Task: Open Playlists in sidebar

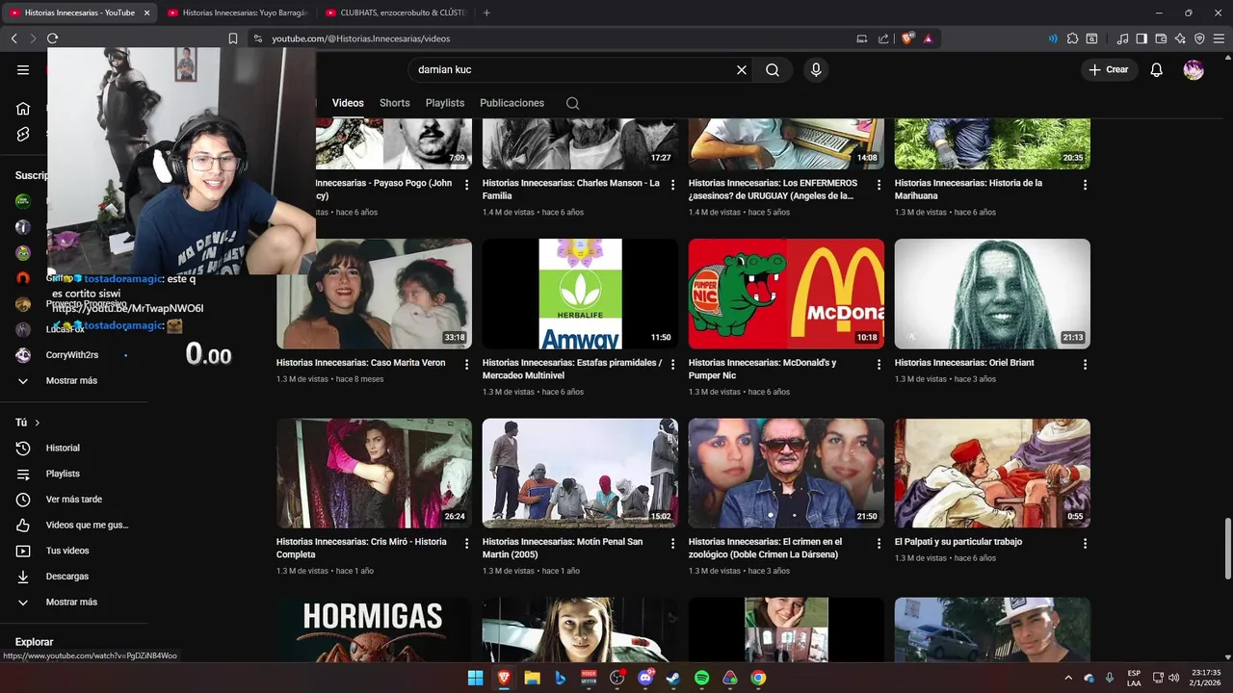Action: tap(63, 474)
